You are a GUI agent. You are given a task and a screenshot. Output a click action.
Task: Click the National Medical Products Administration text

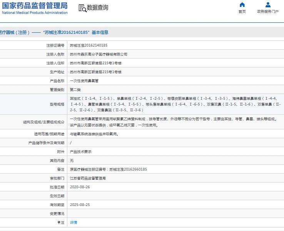35,13
